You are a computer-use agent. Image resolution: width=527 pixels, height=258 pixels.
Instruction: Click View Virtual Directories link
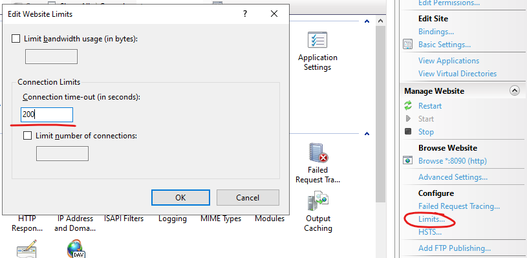tap(457, 74)
